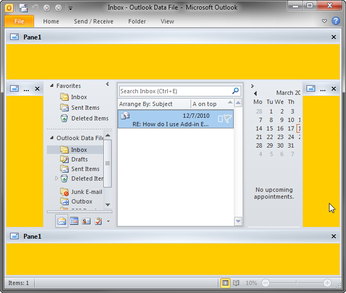Switch to Mail view icon
346x293 pixels.
(62, 221)
